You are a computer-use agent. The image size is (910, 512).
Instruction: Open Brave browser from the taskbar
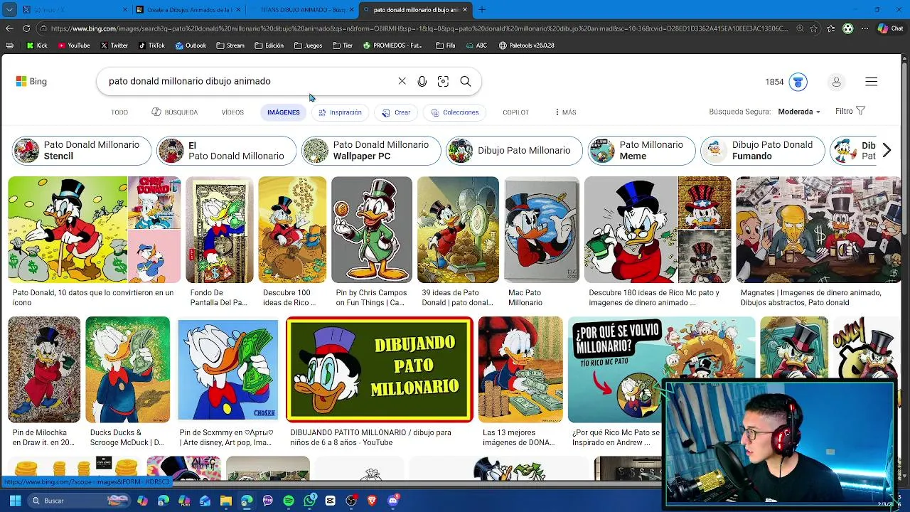coord(372,501)
